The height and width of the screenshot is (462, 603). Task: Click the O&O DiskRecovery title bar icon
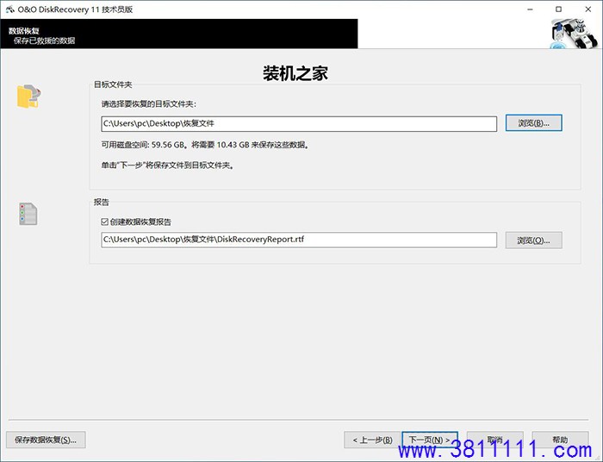point(9,9)
